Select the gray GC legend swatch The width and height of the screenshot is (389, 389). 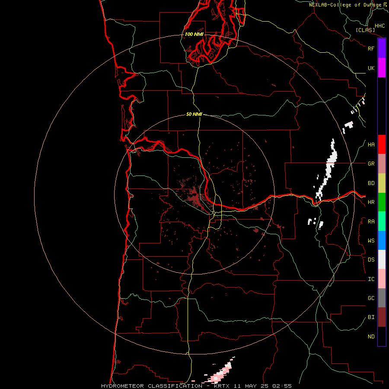pyautogui.click(x=382, y=298)
